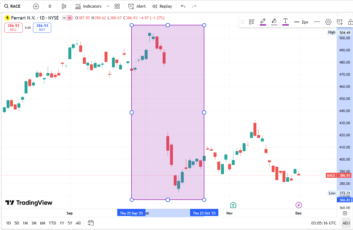The image size is (353, 230).
Task: Open the line style selector
Action: point(317,22)
